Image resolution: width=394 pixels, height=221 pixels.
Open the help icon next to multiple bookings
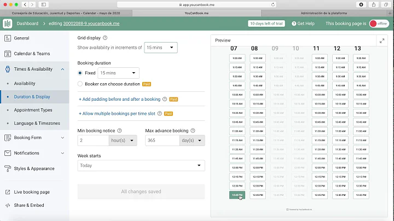[160, 114]
